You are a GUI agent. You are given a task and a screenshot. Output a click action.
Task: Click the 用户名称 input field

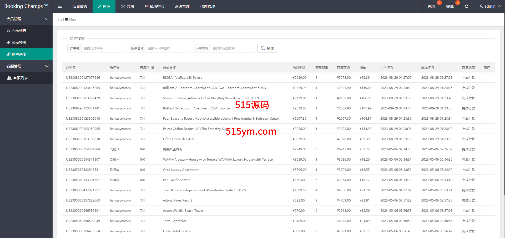pos(168,48)
